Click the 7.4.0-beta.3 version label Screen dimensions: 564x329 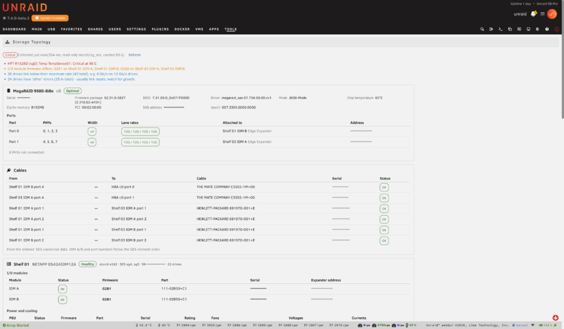[18, 18]
